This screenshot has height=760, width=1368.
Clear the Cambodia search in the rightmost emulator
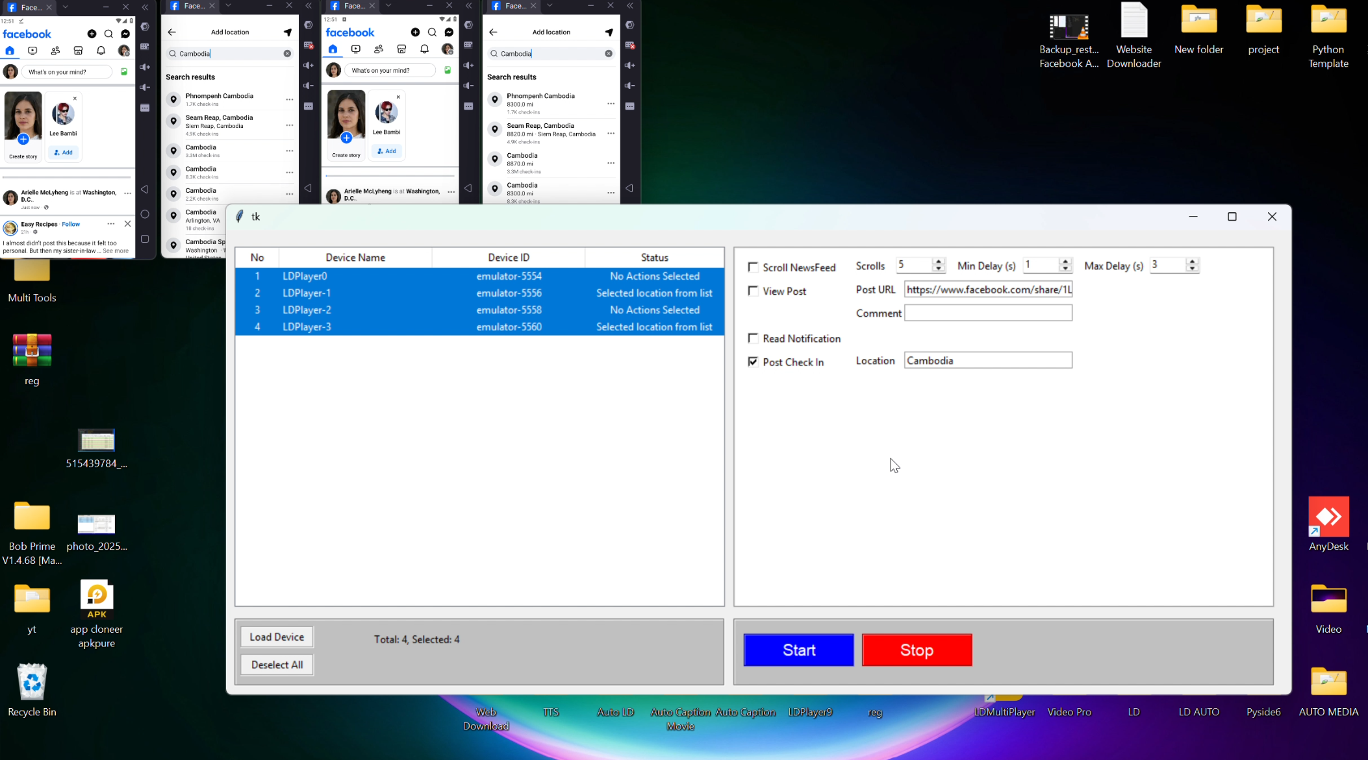[609, 54]
